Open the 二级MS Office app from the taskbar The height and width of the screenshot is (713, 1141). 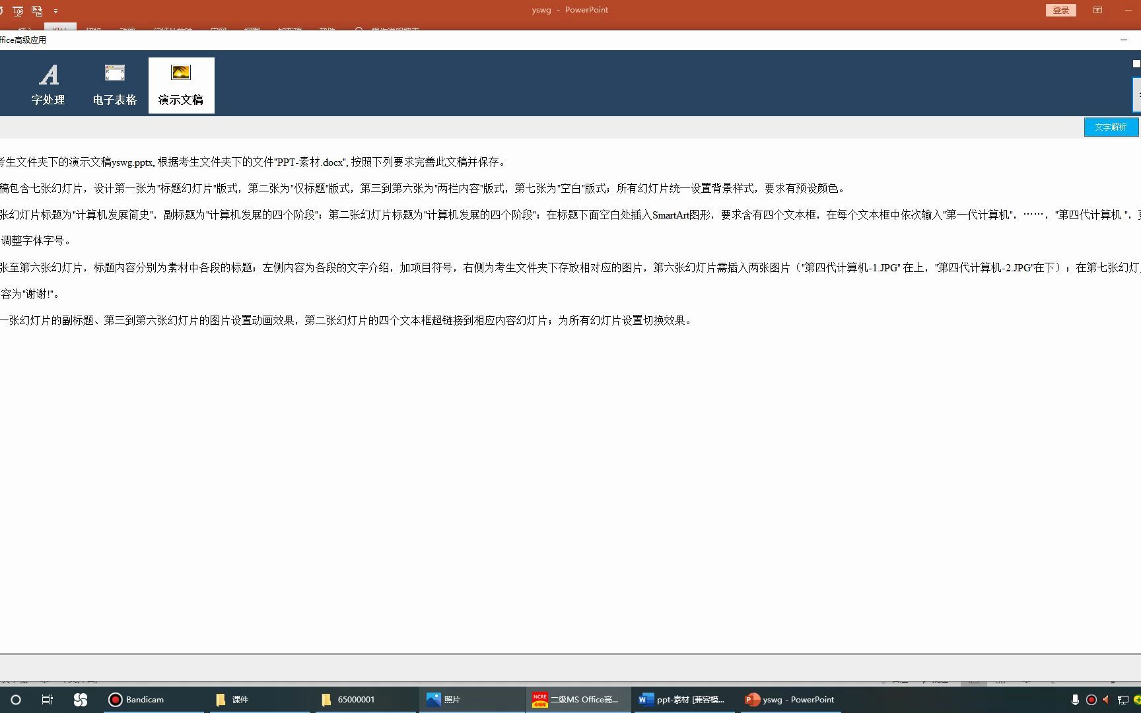[x=578, y=699]
